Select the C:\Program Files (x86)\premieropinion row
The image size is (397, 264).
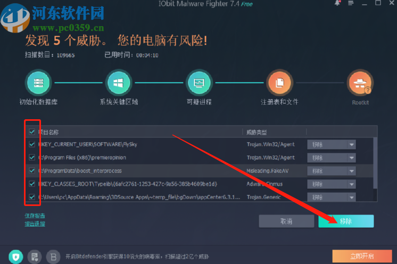pos(200,158)
